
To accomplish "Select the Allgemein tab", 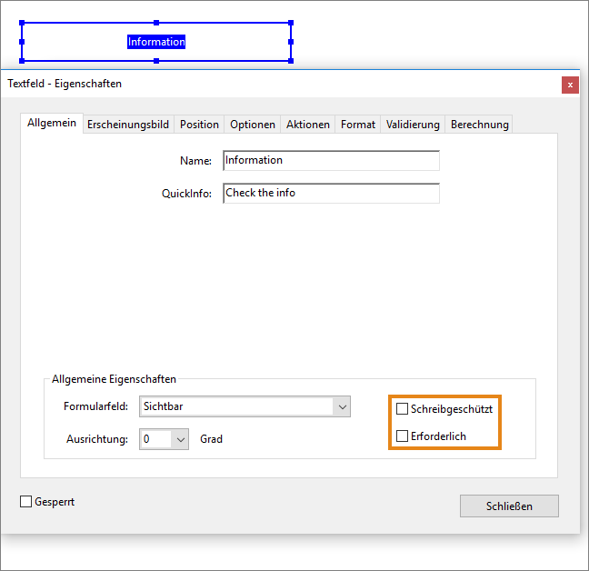I will click(52, 124).
